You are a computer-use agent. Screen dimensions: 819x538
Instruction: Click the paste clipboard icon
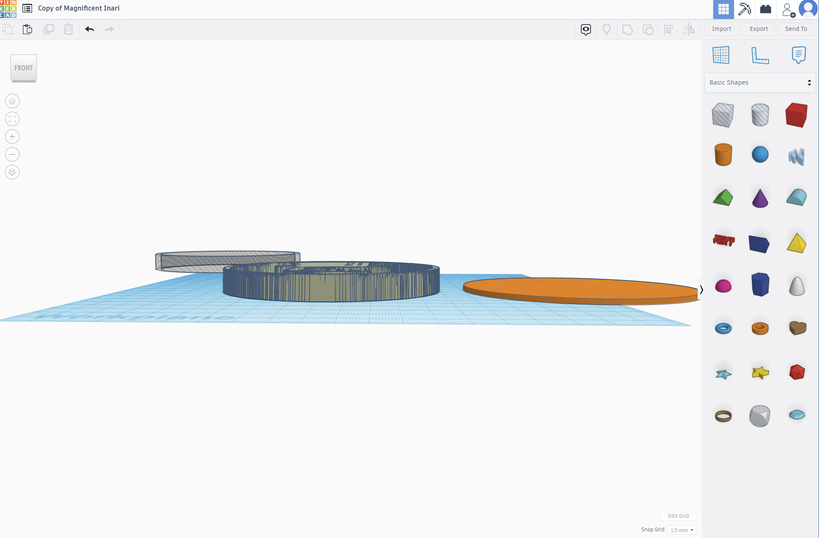[27, 29]
